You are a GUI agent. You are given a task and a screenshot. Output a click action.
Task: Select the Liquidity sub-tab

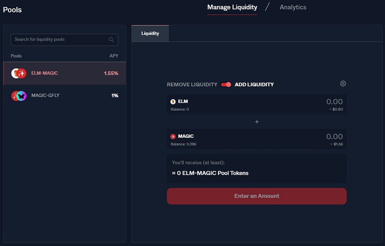click(x=150, y=33)
